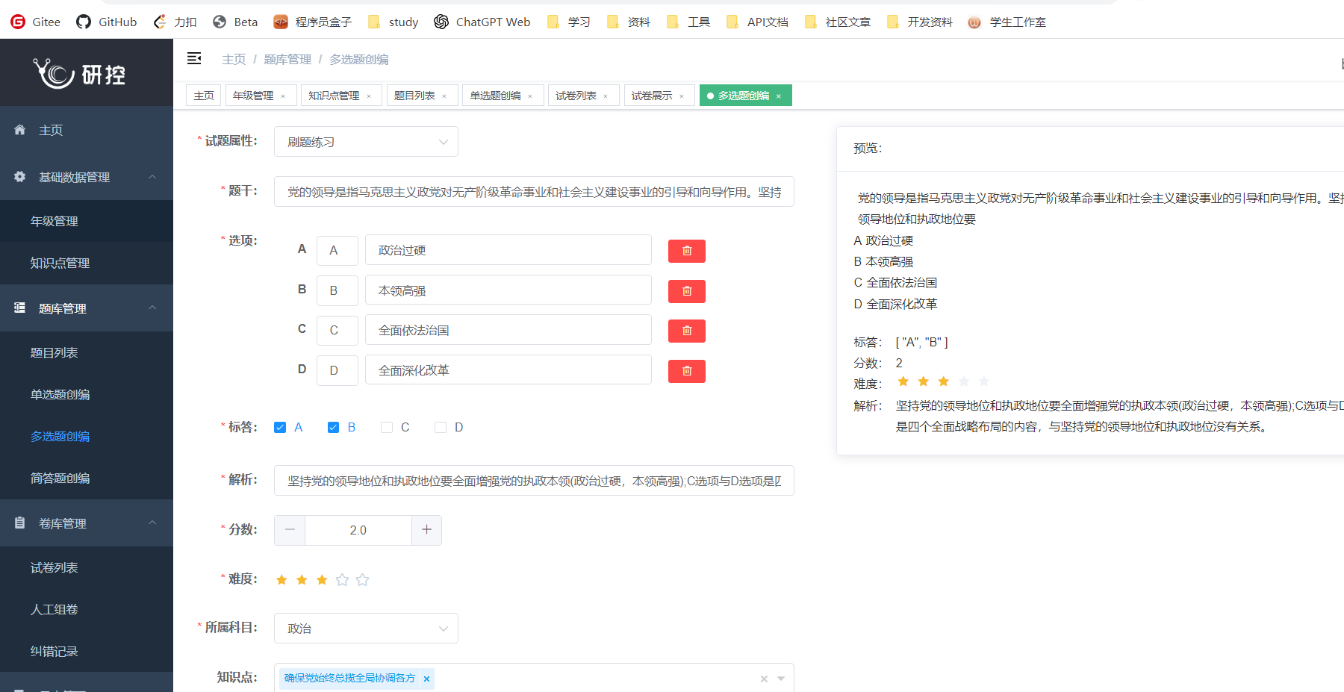Open 试卷列表 in the sidebar
This screenshot has height=692, width=1344.
click(87, 567)
